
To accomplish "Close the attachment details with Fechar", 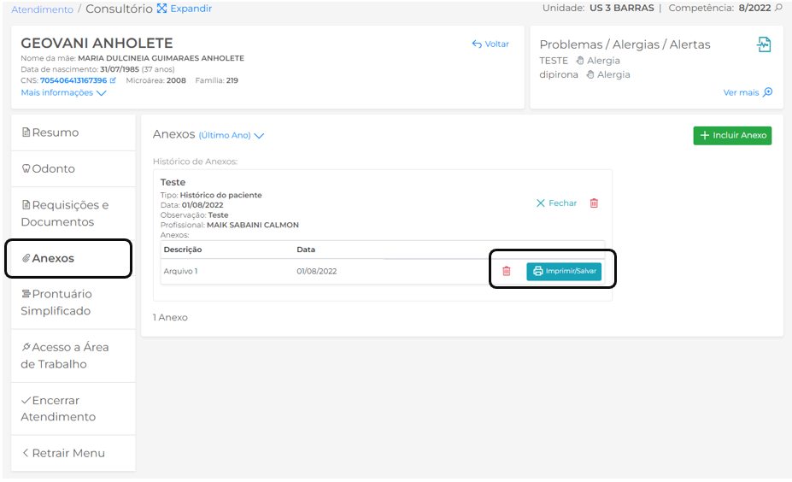I will [x=556, y=203].
